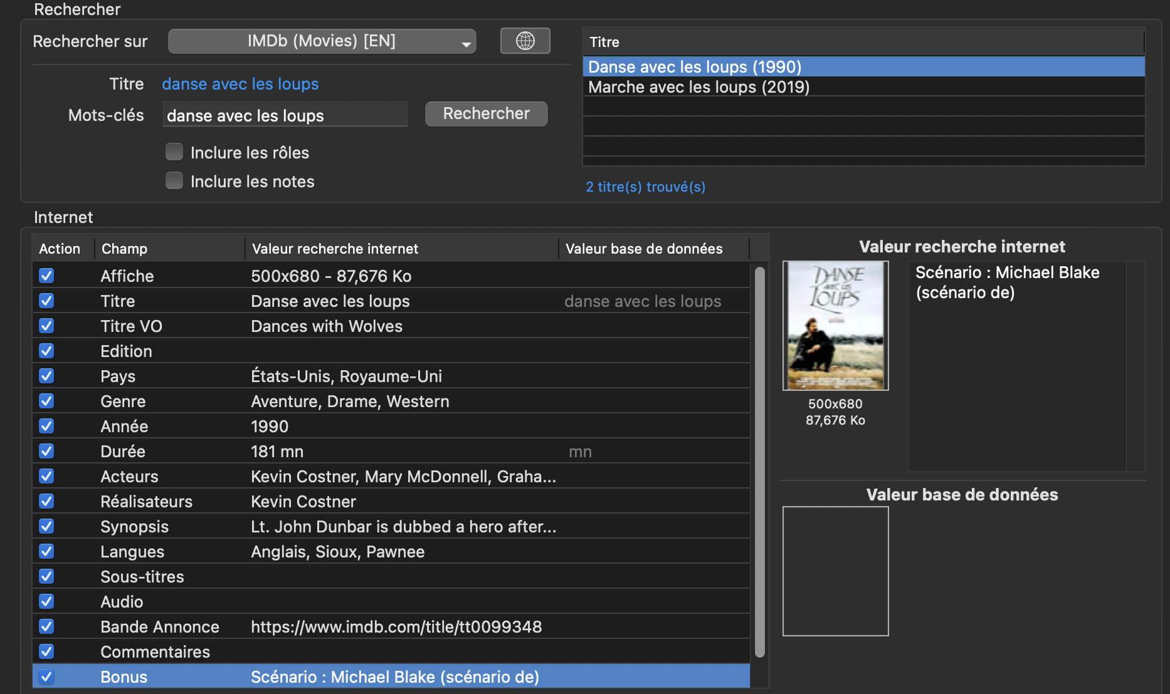Click the Titre column header in results list

pyautogui.click(x=604, y=42)
